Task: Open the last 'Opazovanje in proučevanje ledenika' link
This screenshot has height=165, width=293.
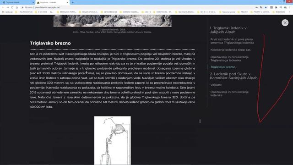Action: coord(229,93)
